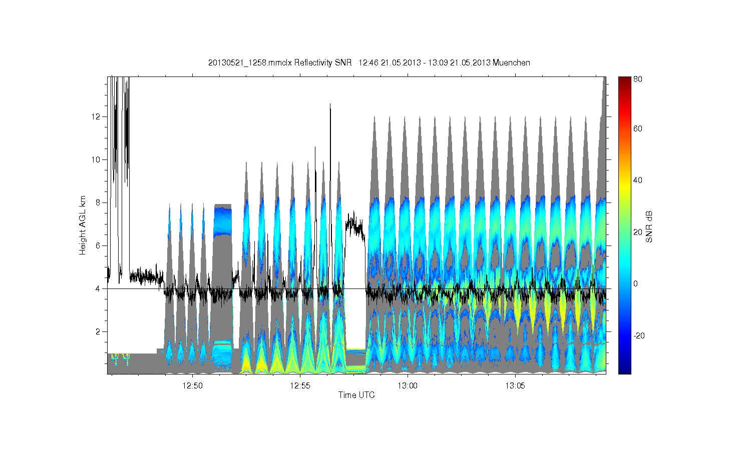Click the 12:50 time axis label
Image resolution: width=751 pixels, height=450 pixels.
(193, 385)
